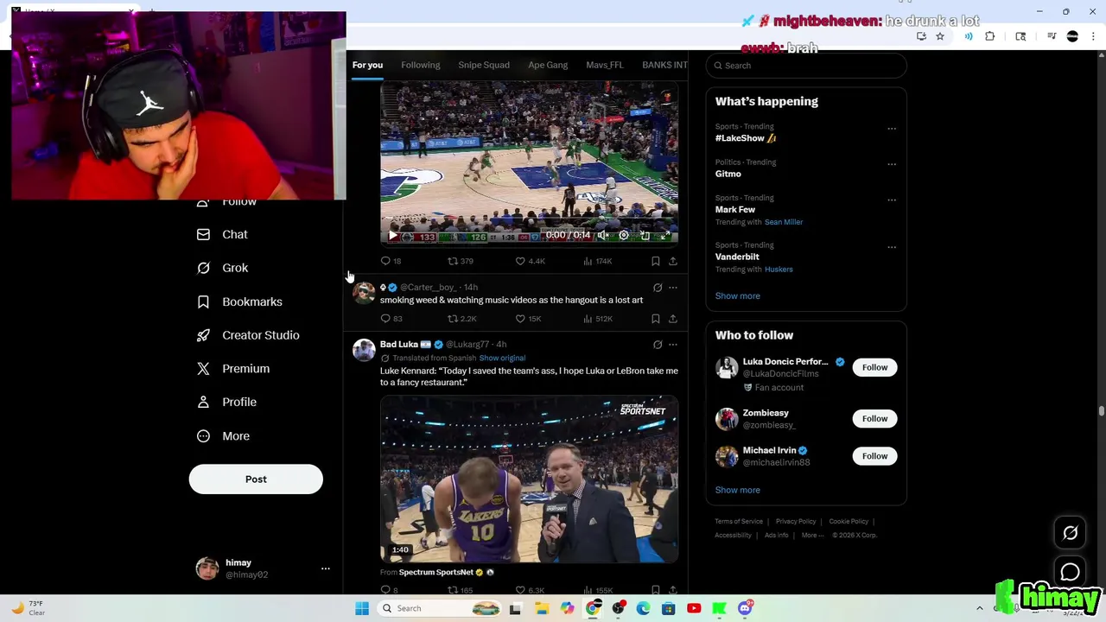
Task: Repost the post with 379 reposts
Action: coord(460,261)
